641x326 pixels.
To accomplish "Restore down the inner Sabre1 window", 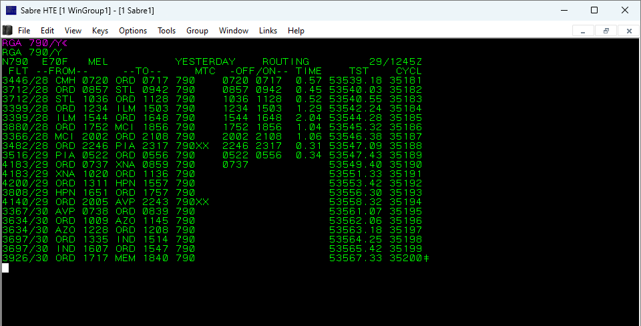I will tap(606, 31).
